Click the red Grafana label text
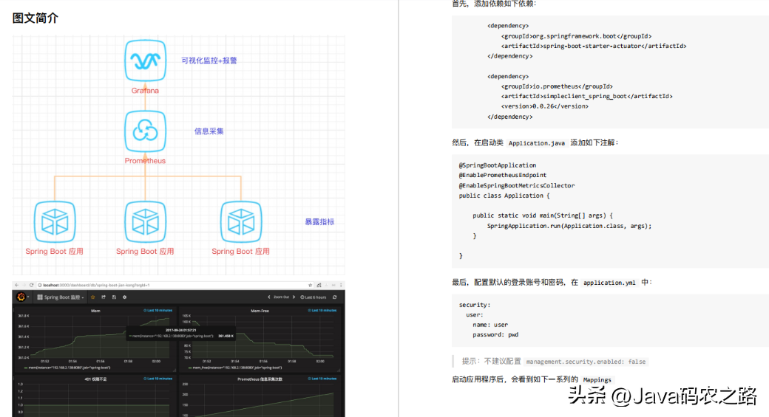Viewport: 769px width, 417px height. pos(145,91)
